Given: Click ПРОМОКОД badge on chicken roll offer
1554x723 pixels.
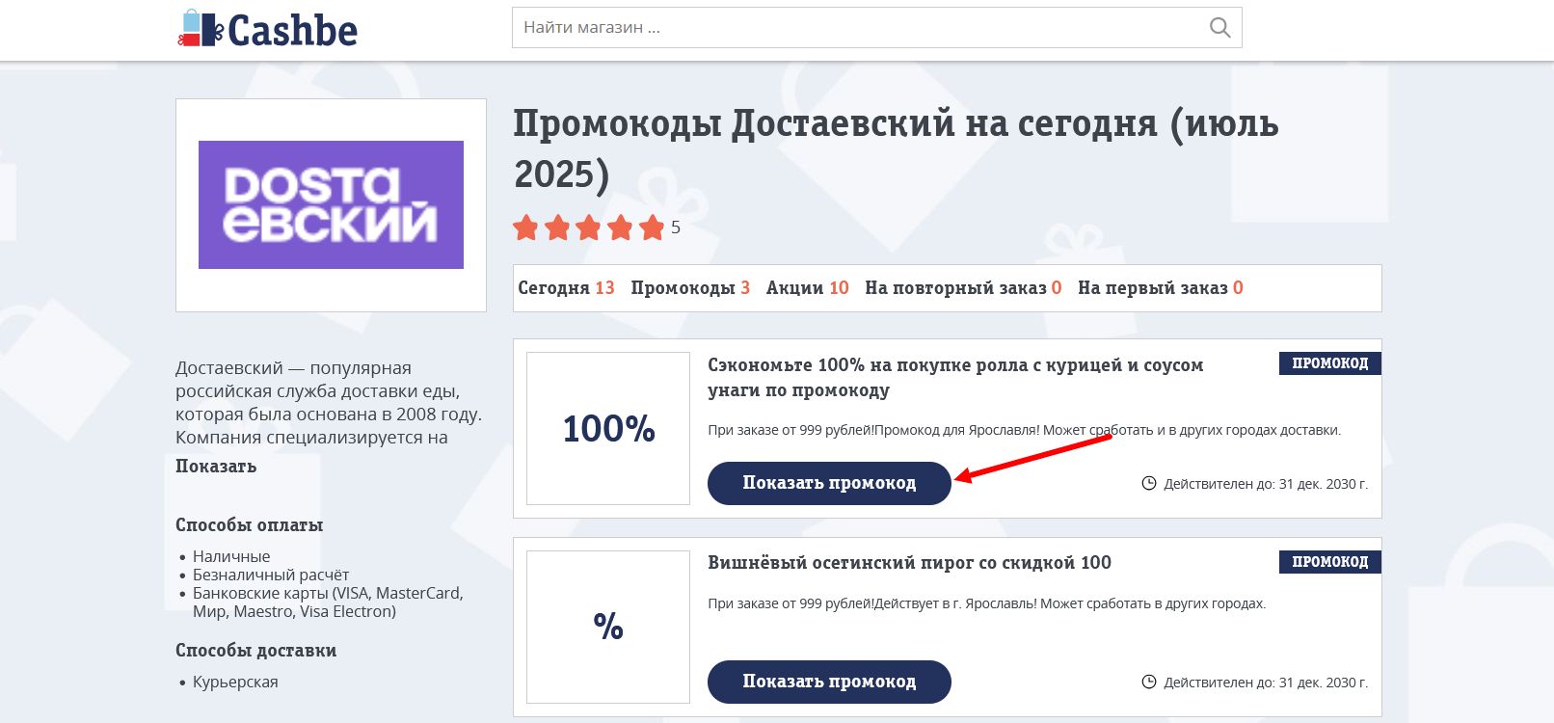Looking at the screenshot, I should (x=1330, y=363).
